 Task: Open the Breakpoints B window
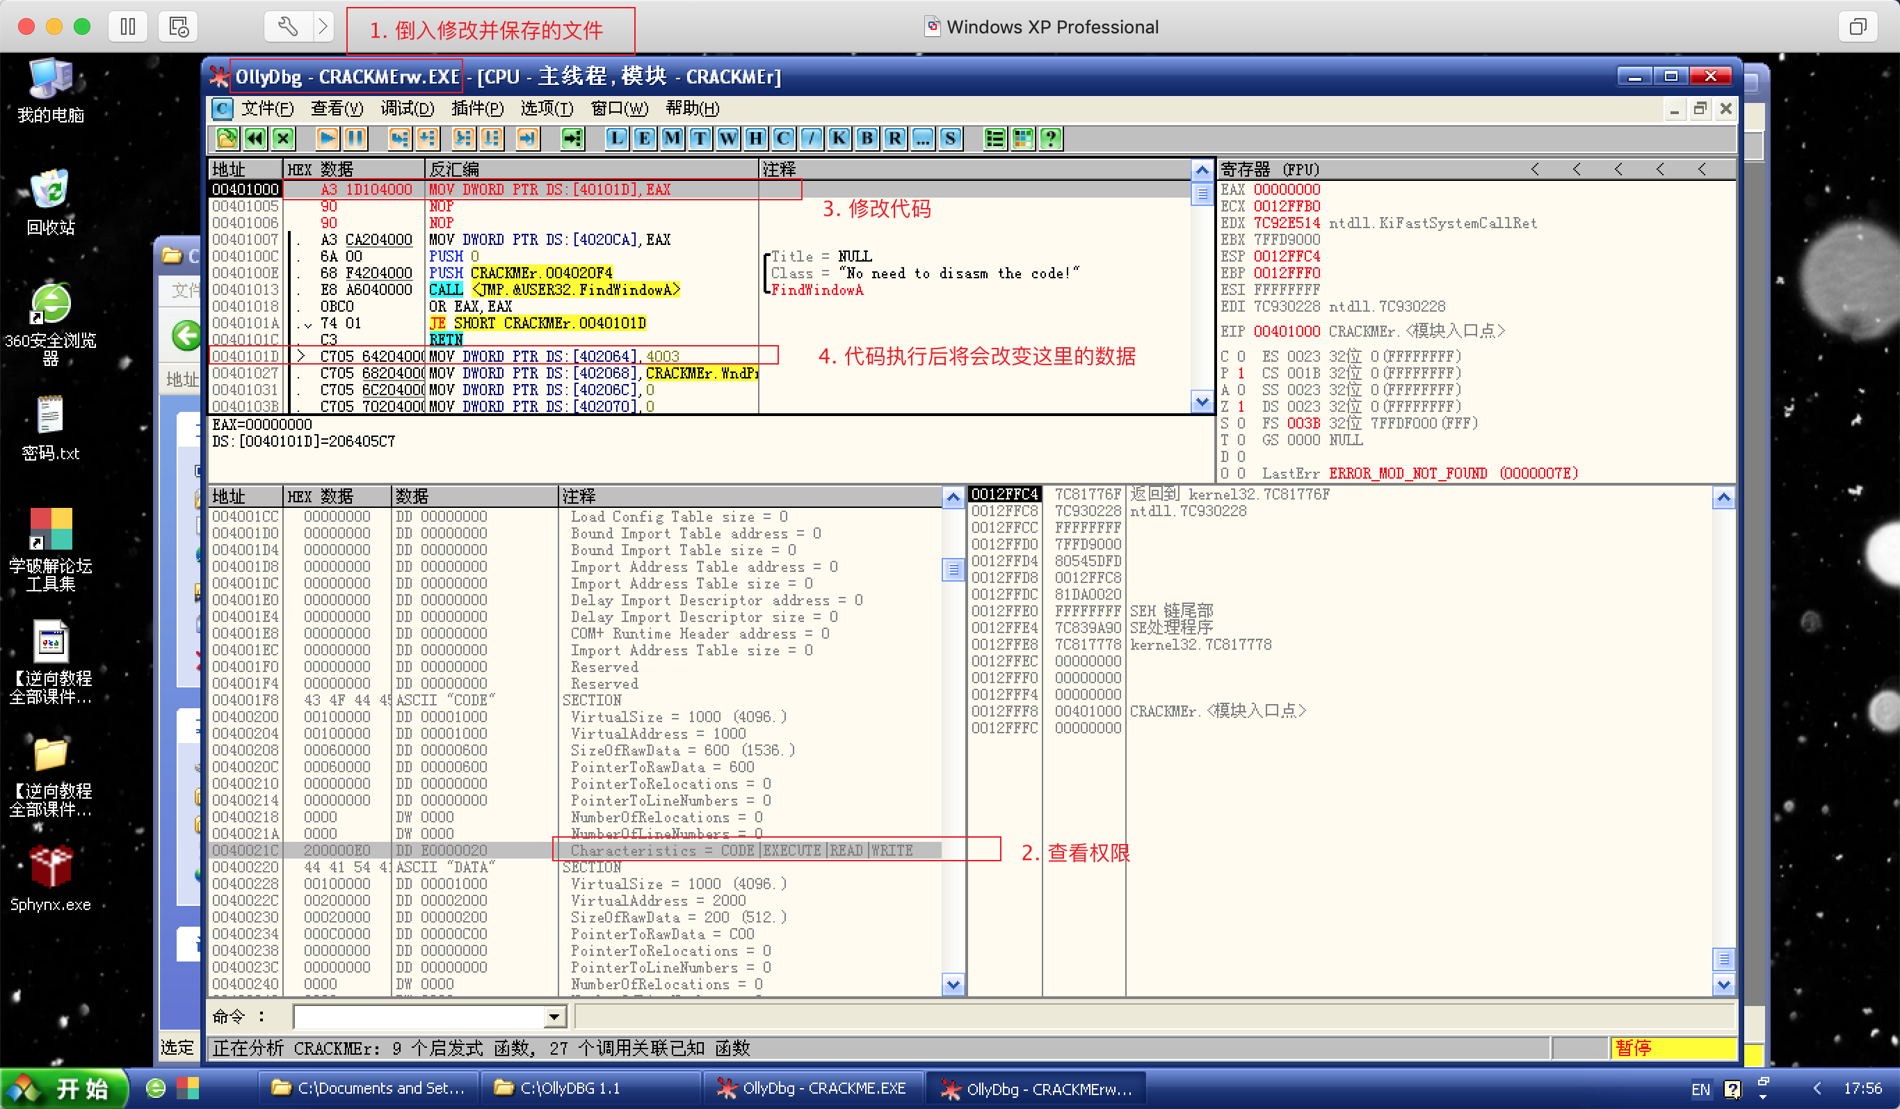867,138
